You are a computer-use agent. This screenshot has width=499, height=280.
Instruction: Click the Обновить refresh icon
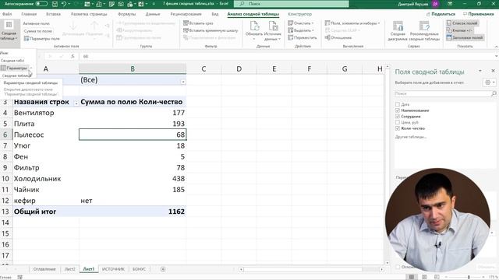254,26
